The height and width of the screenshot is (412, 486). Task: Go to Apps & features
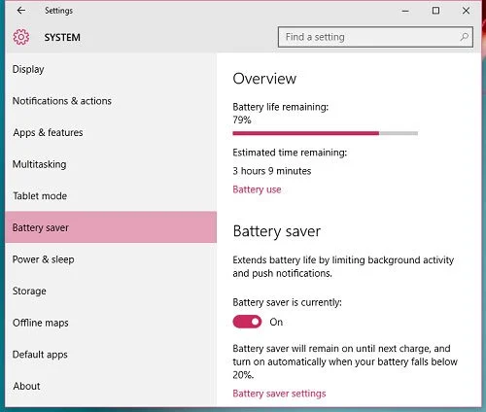pos(111,132)
